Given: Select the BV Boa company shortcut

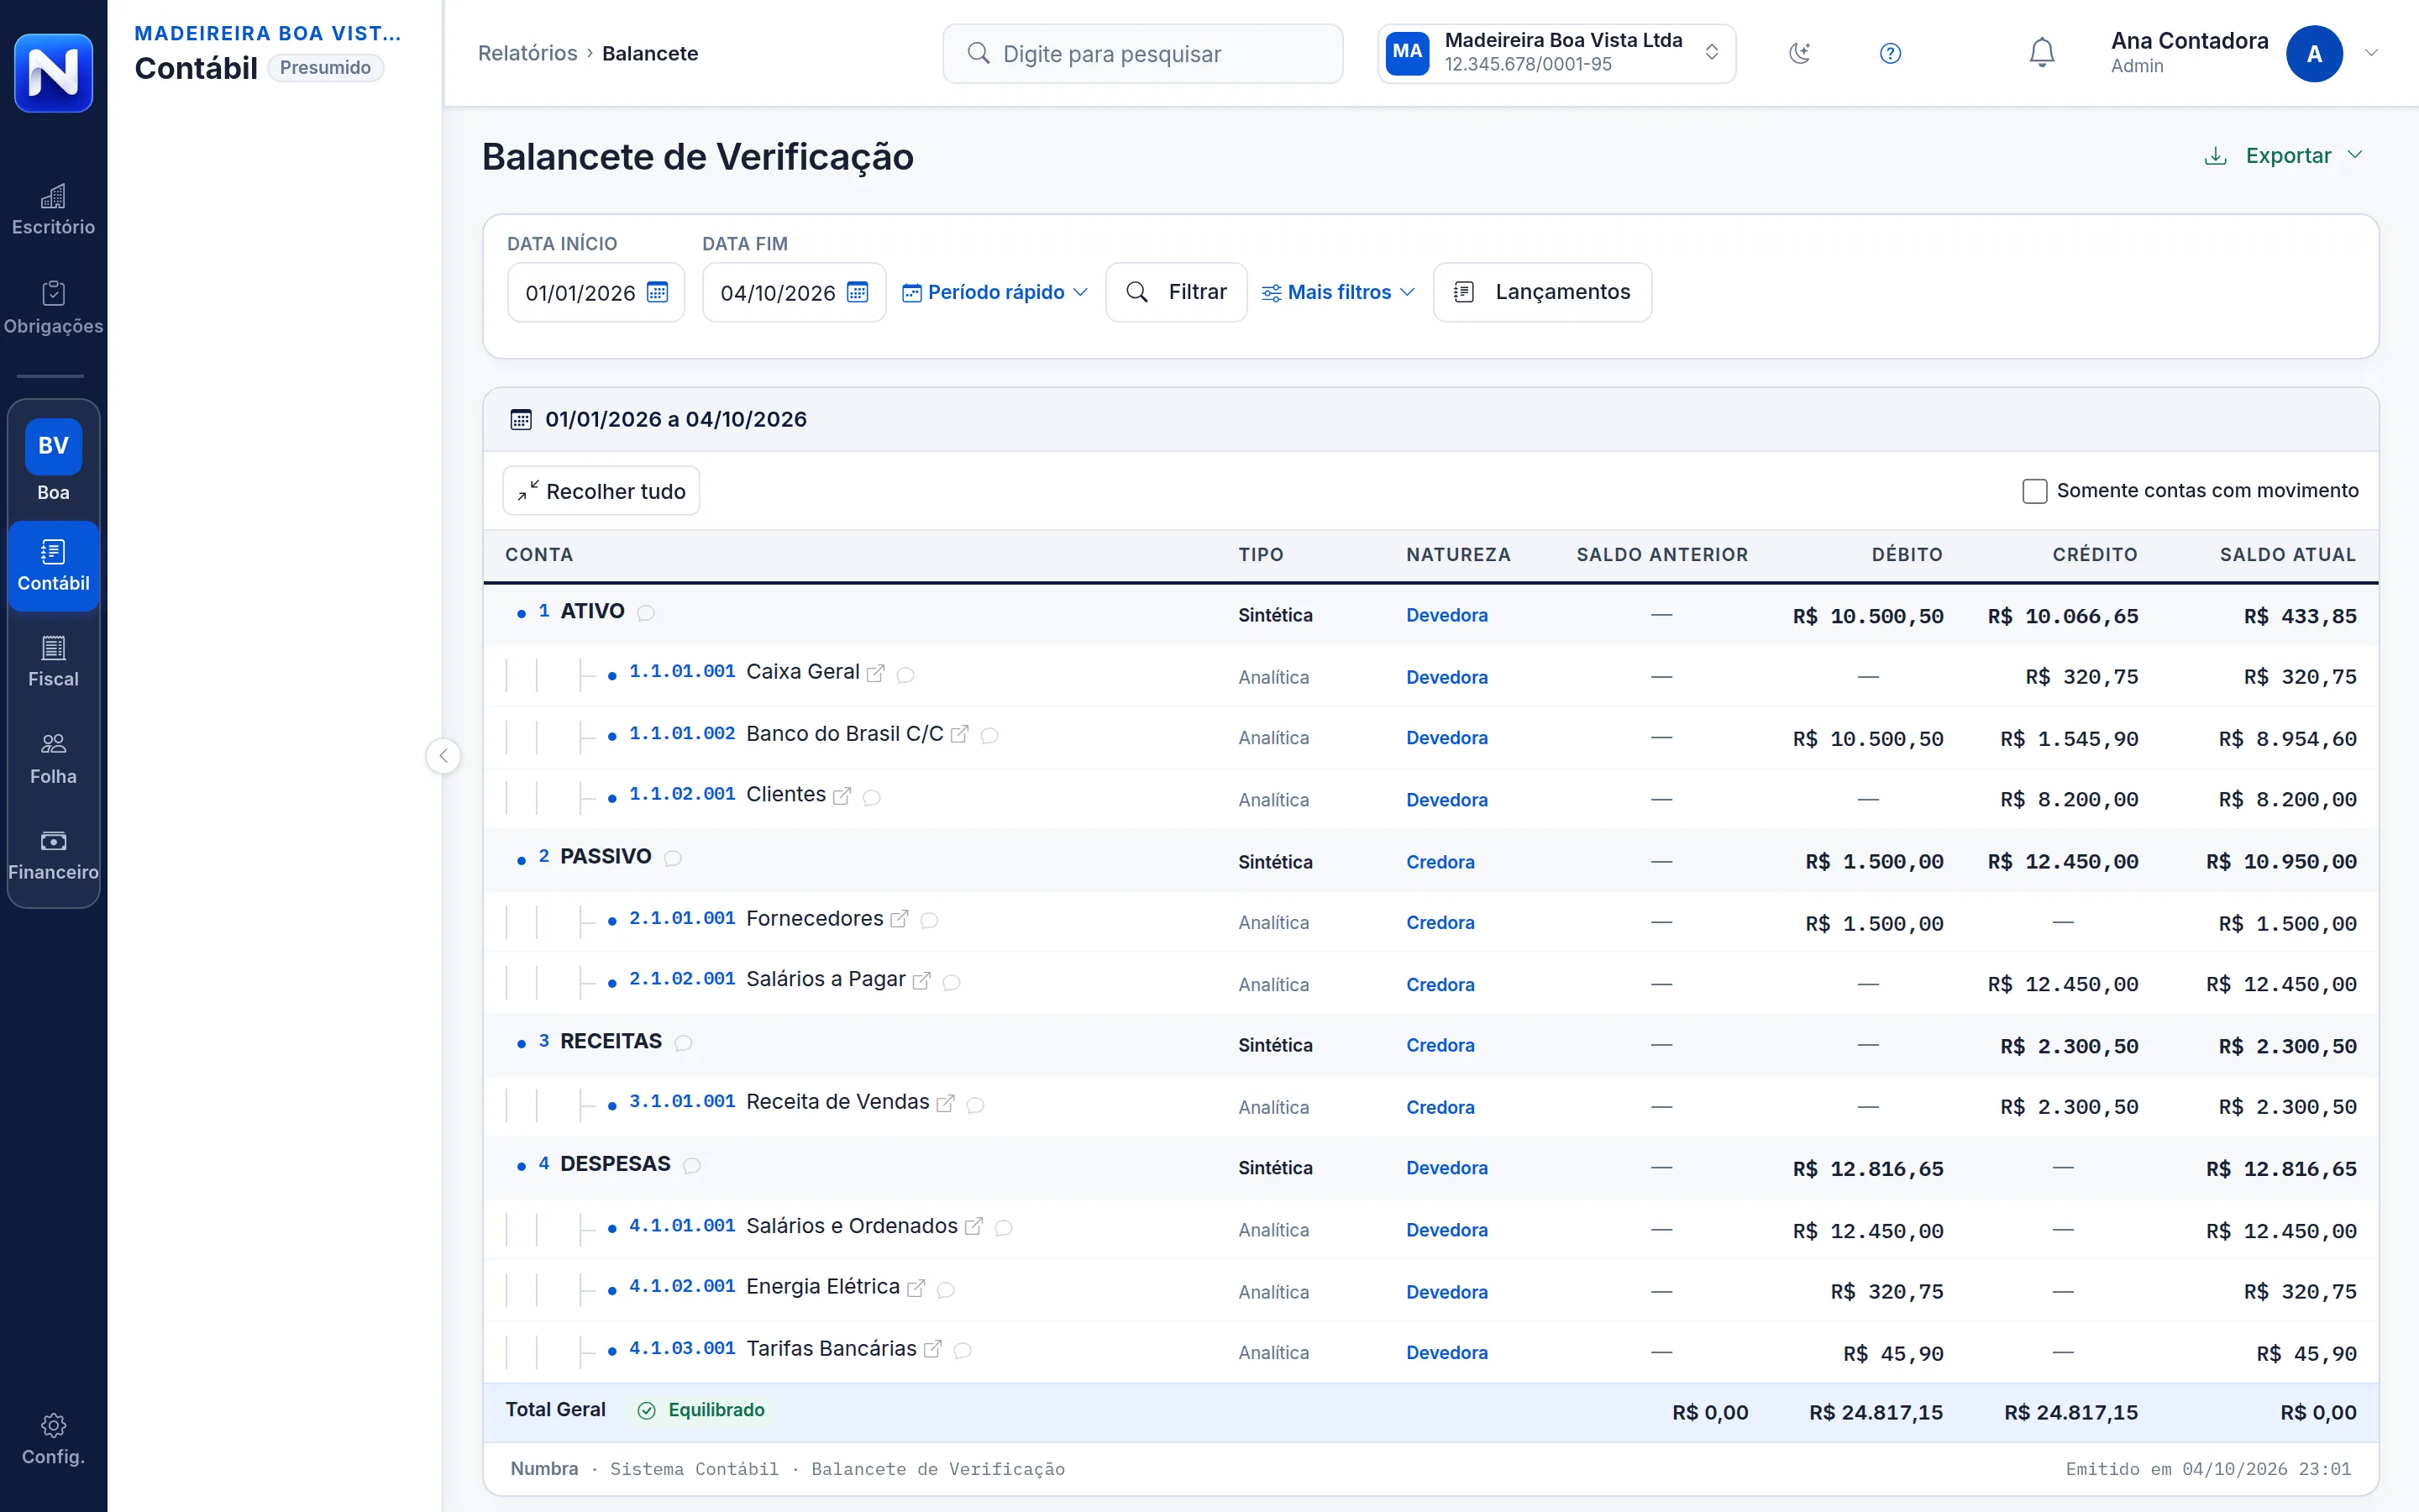Looking at the screenshot, I should (53, 460).
